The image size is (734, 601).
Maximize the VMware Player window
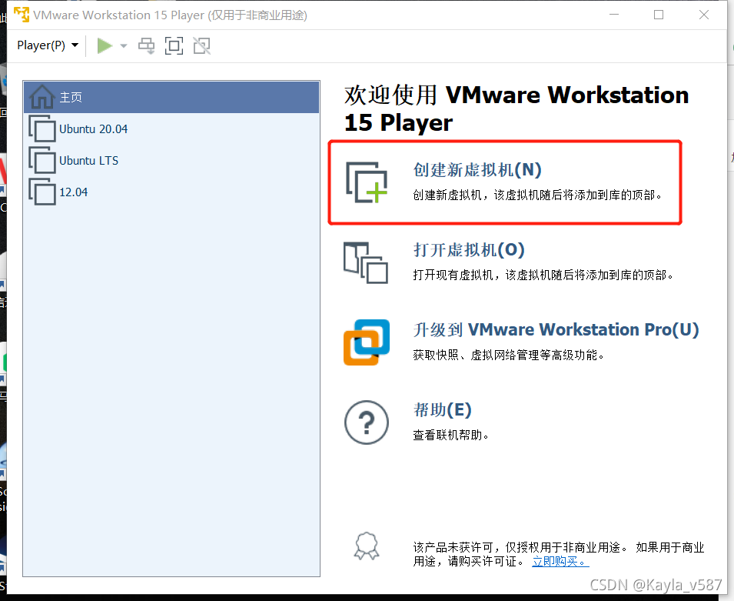click(x=659, y=15)
